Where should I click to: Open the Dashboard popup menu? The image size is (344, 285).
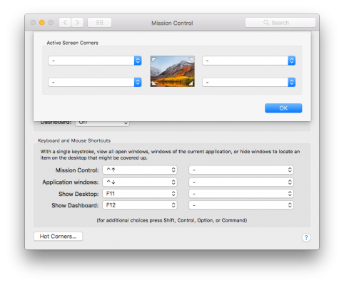coord(102,123)
